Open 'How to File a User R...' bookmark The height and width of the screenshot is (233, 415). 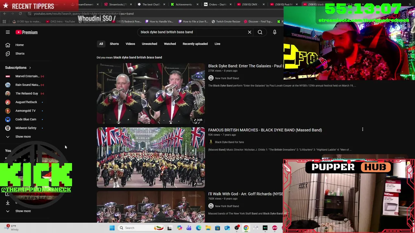(x=193, y=21)
